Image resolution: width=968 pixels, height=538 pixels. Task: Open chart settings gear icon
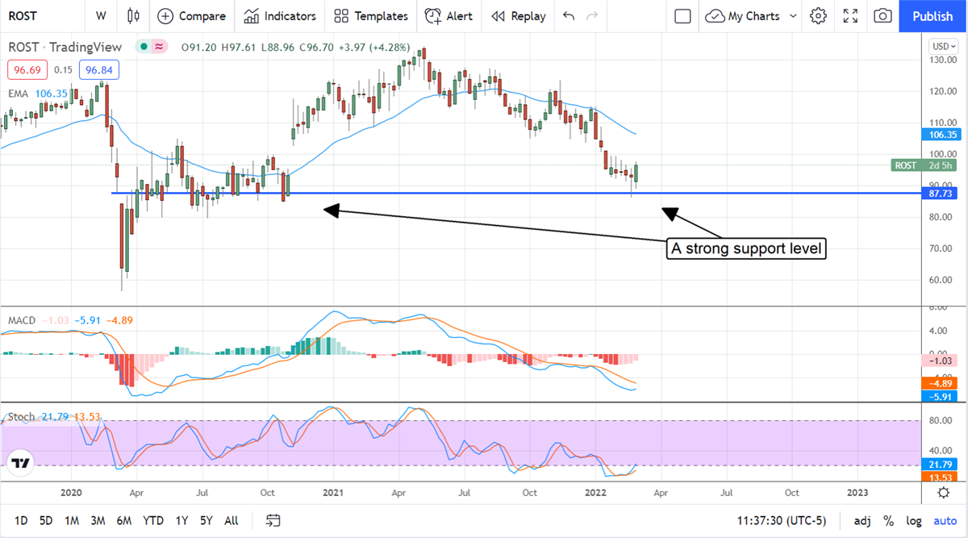point(818,16)
